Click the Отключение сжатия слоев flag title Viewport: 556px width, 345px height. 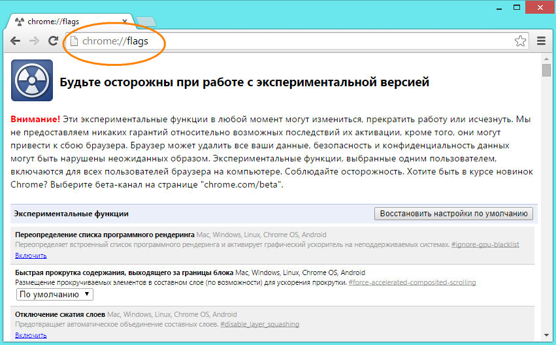[x=60, y=314]
